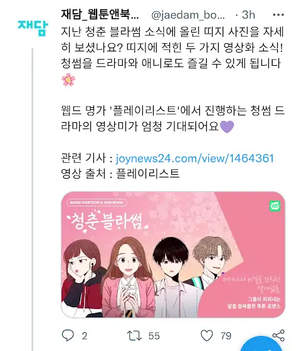Retweet using the retweet arrows icon
Viewport: 299px width, 351px height.
(134, 336)
